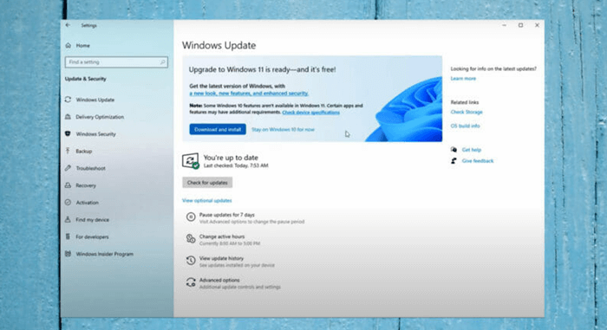Screen dimensions: 607x330
Task: Open the new look, new features link
Action: pyautogui.click(x=249, y=94)
